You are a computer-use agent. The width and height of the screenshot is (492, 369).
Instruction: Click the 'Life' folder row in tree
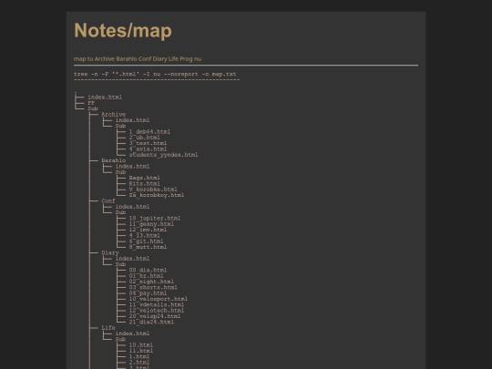click(108, 328)
